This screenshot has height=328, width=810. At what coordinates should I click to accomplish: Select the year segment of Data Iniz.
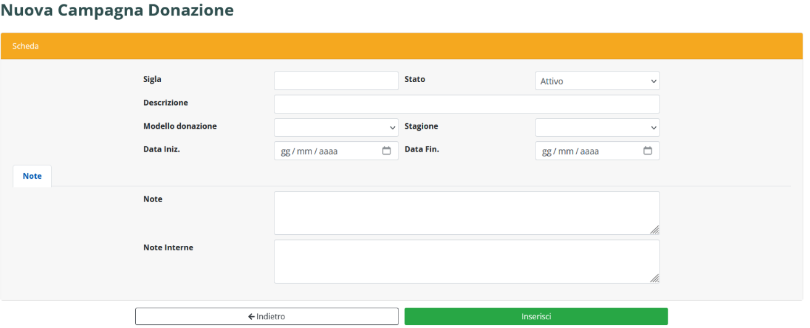(328, 152)
